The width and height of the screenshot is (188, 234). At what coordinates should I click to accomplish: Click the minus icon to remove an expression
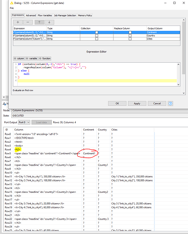tap(28, 22)
